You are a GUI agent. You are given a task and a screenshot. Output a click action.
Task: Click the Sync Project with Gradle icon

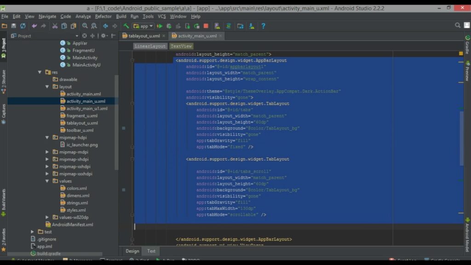point(229,26)
